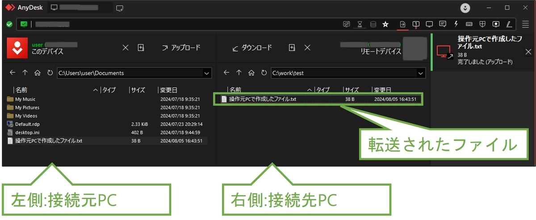Go back in remote device panel
Image resolution: width=536 pixels, height=220 pixels.
pos(226,72)
